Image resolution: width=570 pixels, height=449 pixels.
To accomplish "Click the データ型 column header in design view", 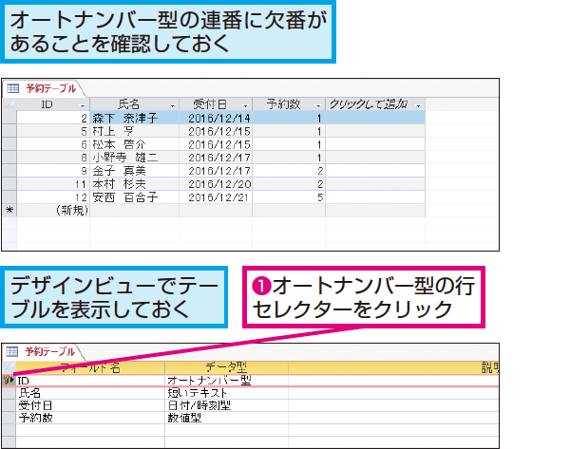I will click(x=226, y=366).
